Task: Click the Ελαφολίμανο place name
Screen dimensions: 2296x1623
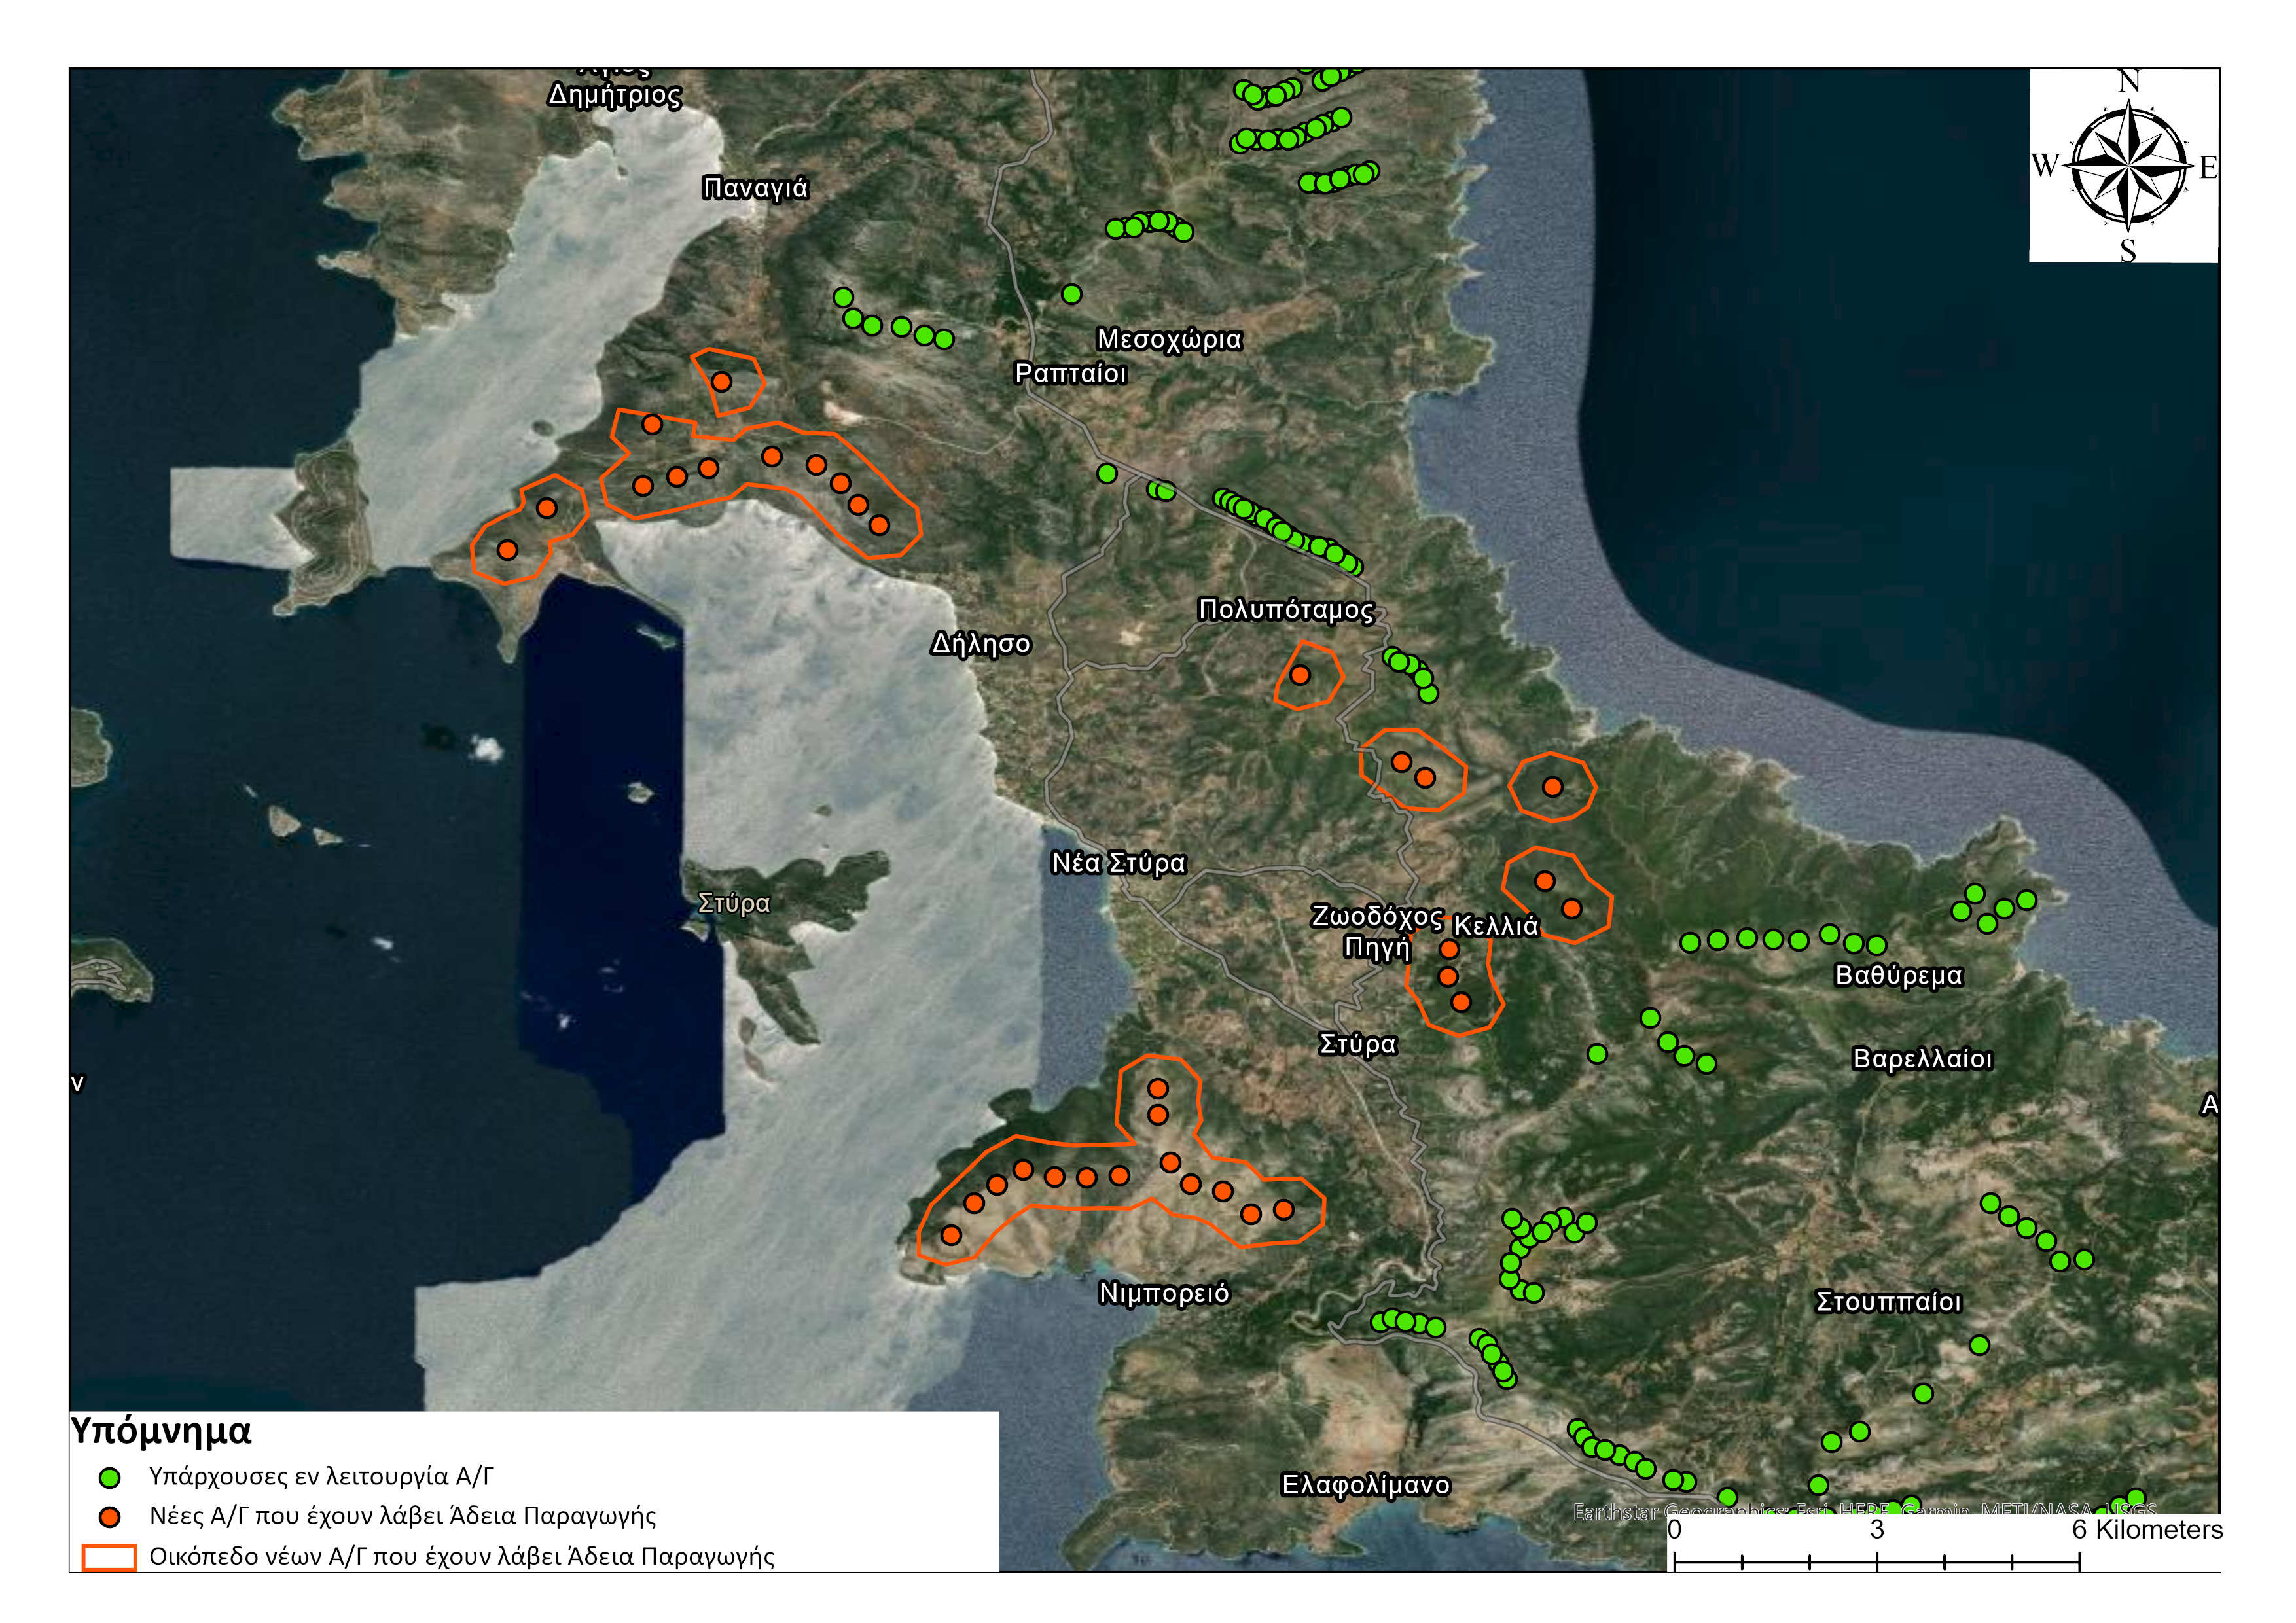Action: point(1365,1485)
